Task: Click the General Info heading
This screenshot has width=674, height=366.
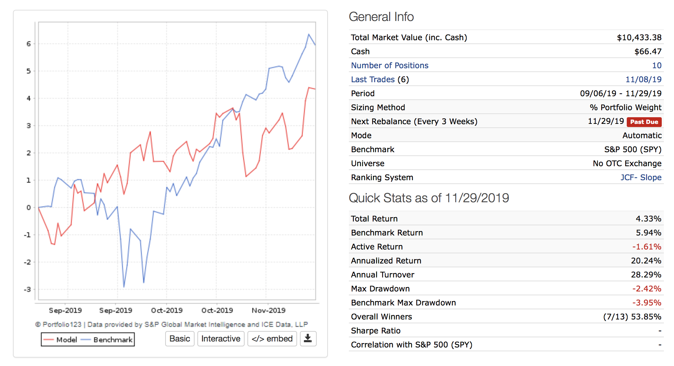Action: click(381, 17)
